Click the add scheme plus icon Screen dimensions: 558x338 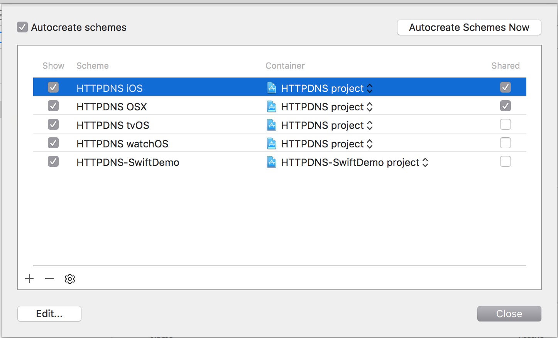(29, 279)
